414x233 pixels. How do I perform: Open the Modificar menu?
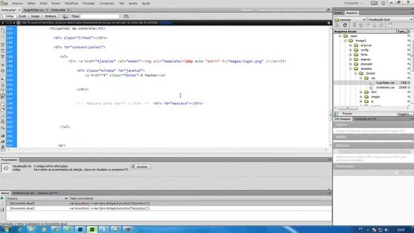coord(71,3)
